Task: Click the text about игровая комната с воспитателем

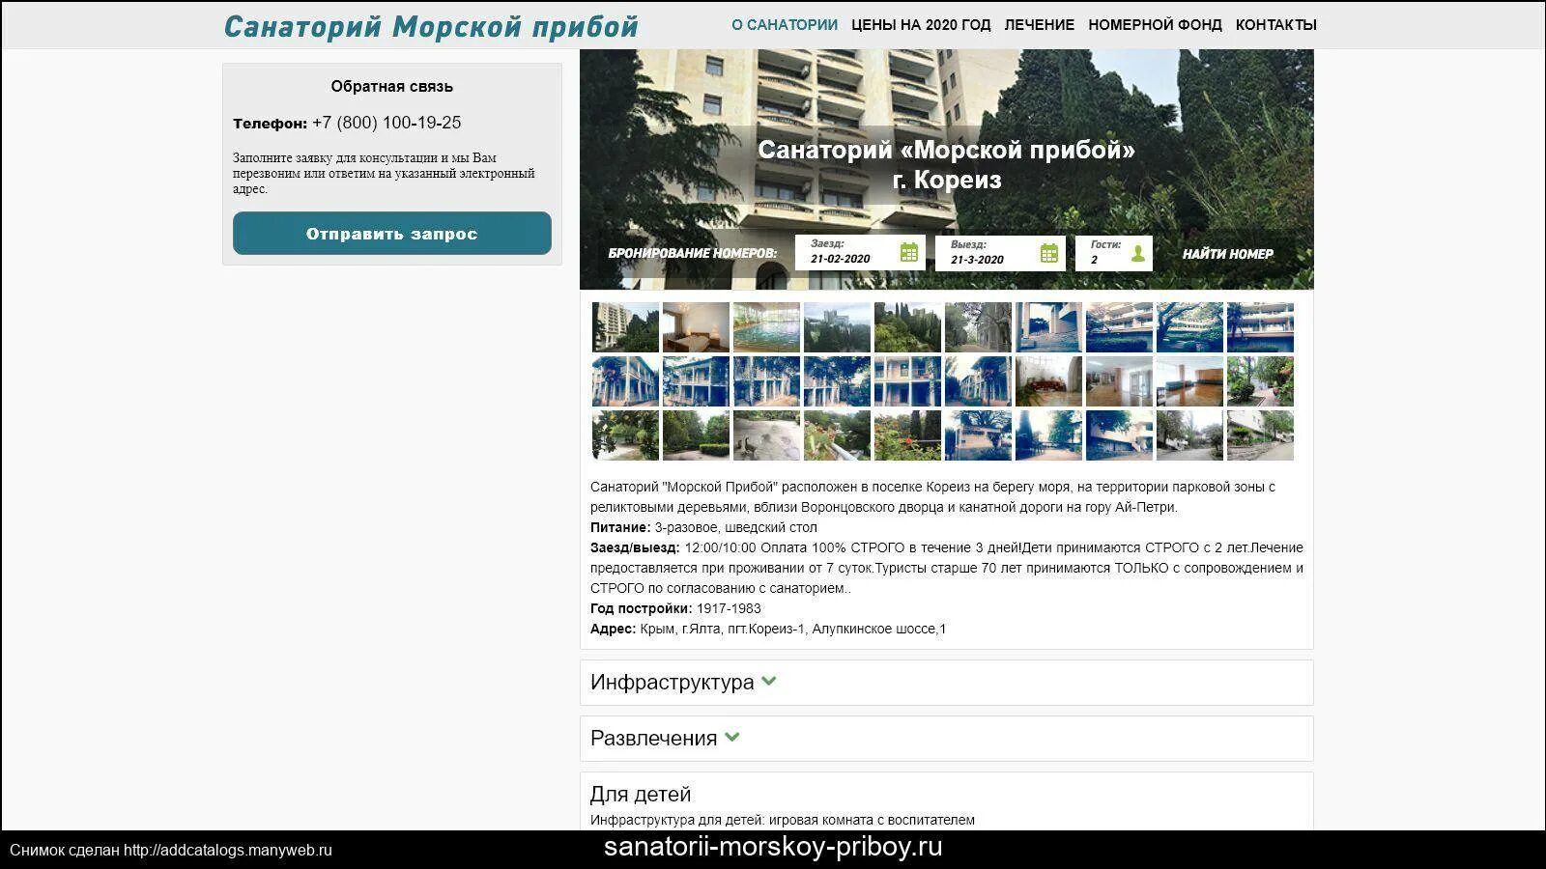Action: (783, 820)
